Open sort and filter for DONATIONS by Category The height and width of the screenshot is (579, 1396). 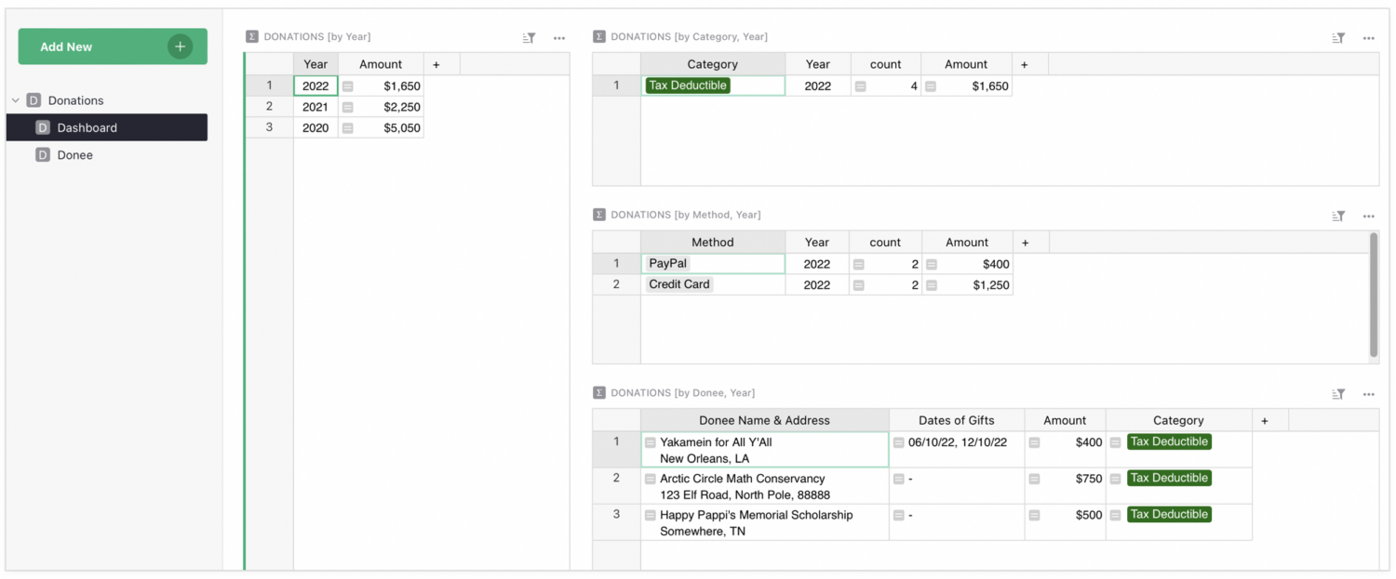(1338, 38)
